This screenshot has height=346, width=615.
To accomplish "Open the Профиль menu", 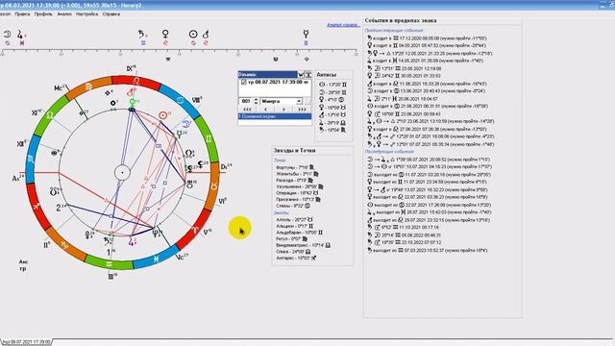I will pos(43,13).
